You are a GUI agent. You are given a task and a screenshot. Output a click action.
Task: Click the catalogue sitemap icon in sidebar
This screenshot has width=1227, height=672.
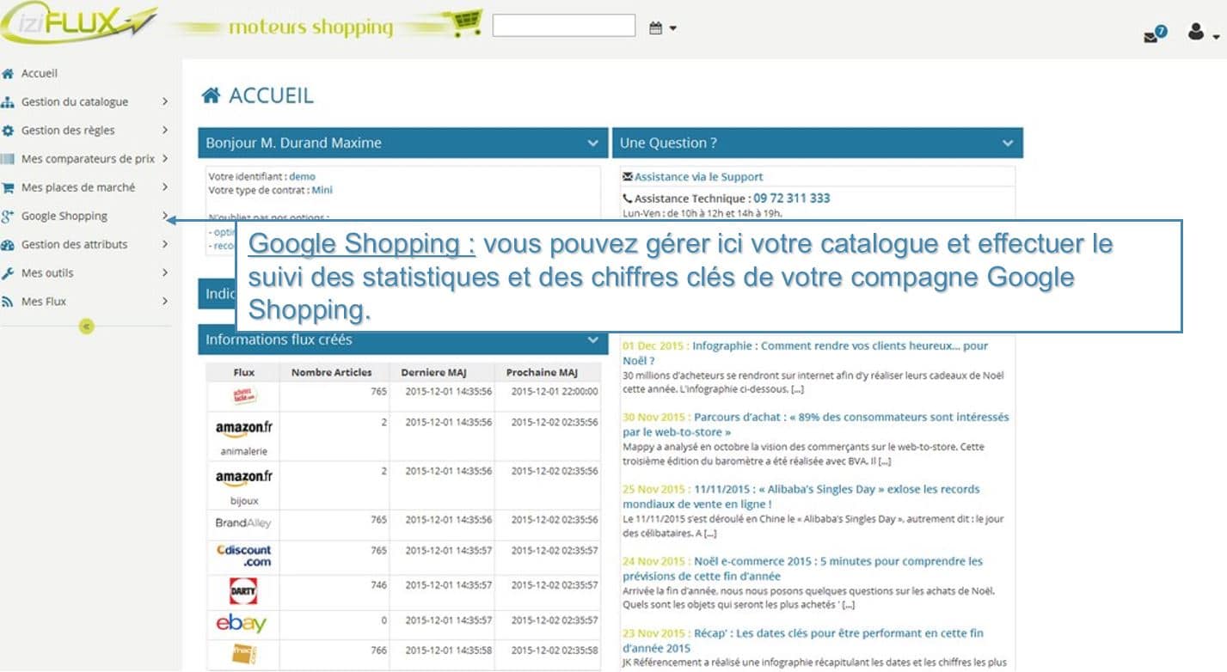tap(8, 102)
